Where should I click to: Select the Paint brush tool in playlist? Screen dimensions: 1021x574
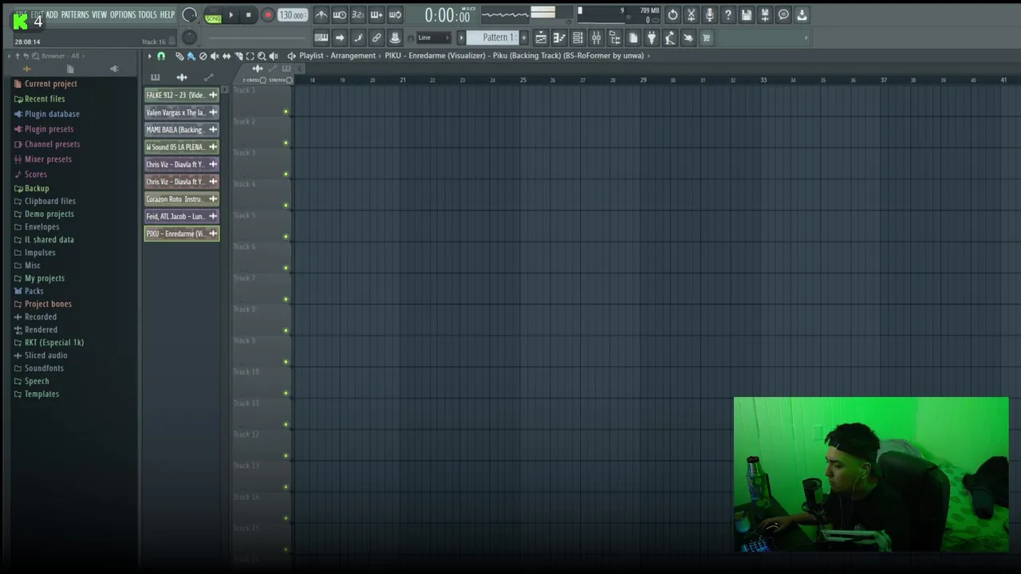[191, 56]
